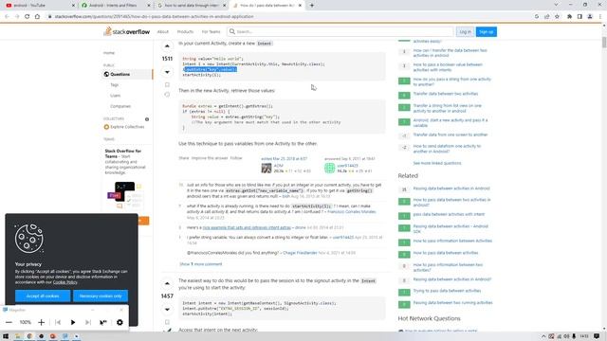The image size is (607, 341).
Task: Open the Windows Start menu
Action: 6,336
